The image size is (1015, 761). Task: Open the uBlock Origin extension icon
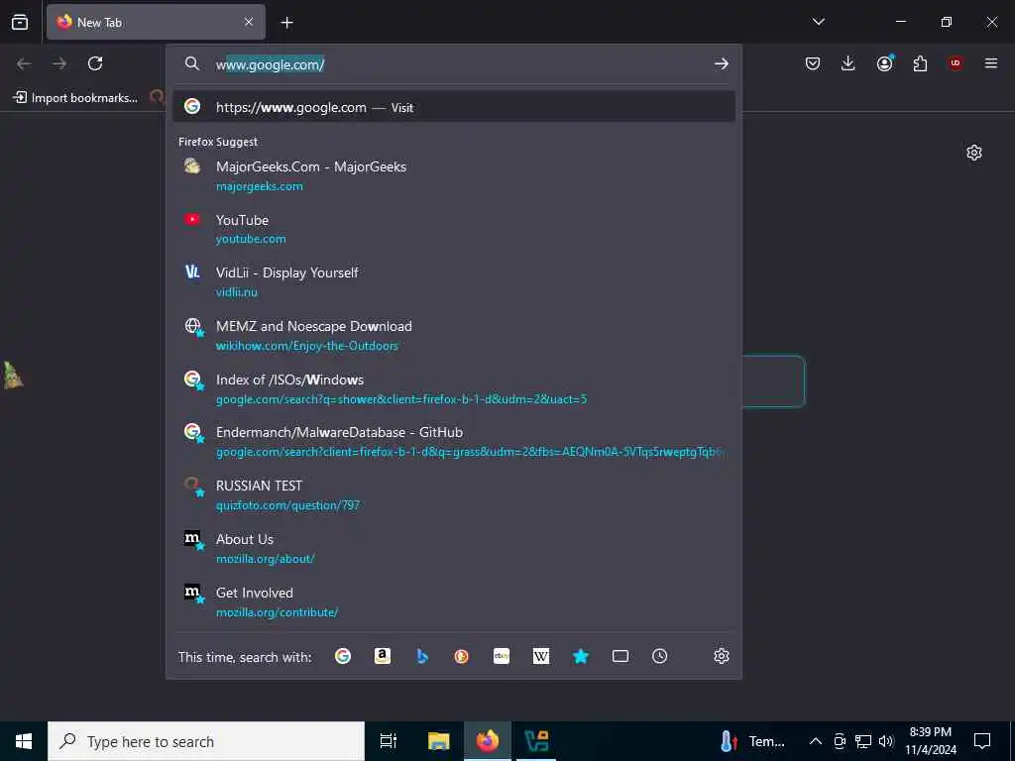[x=956, y=63]
